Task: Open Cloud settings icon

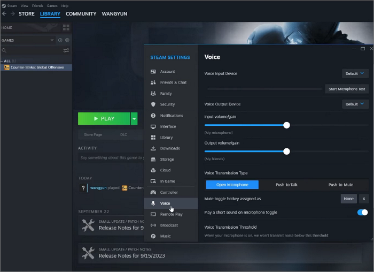Action: click(x=153, y=170)
